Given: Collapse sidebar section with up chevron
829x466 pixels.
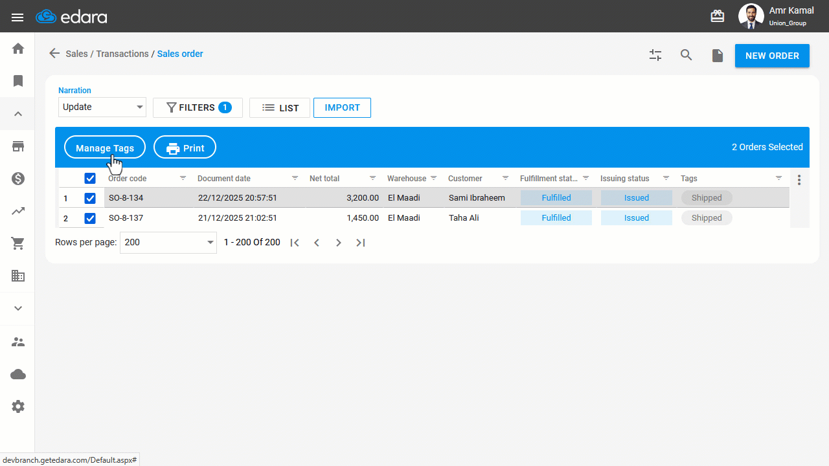Looking at the screenshot, I should tap(18, 114).
